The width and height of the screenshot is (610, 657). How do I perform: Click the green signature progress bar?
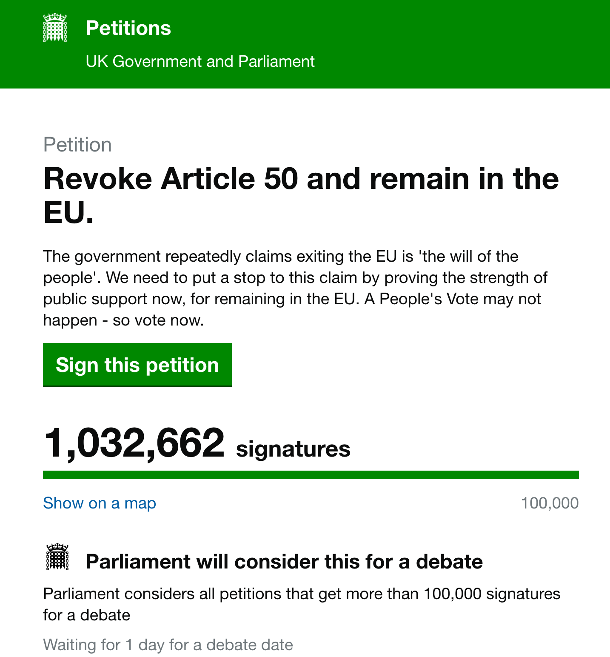pyautogui.click(x=311, y=475)
